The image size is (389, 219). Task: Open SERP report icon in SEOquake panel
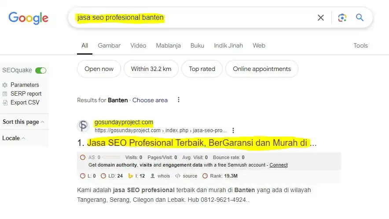click(x=5, y=94)
